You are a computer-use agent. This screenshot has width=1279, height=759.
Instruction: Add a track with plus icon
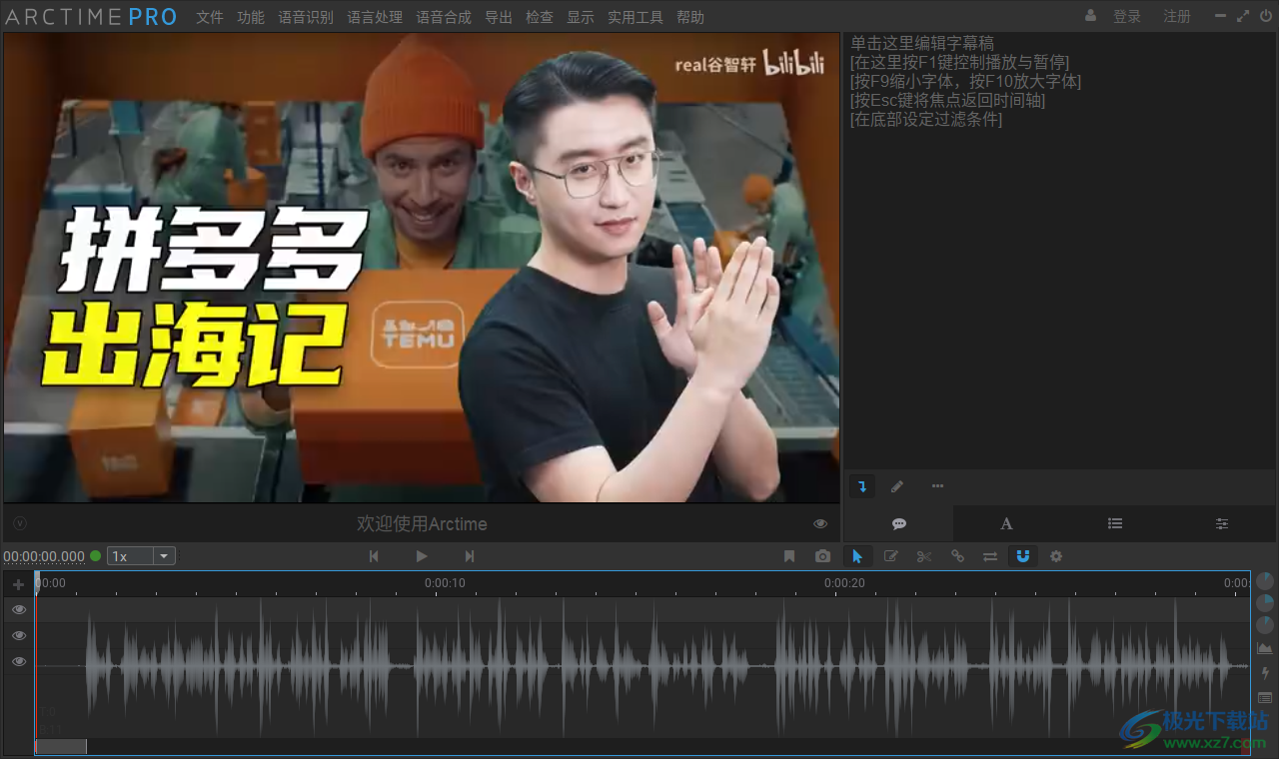coord(18,584)
